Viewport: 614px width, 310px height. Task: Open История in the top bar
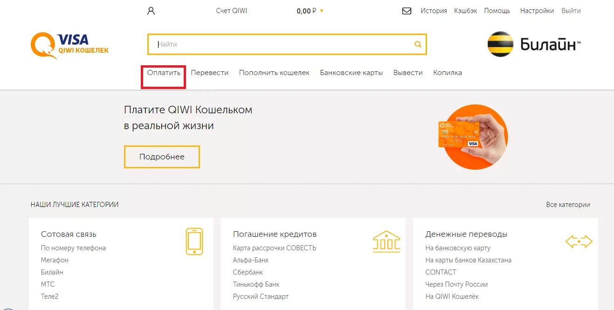[x=433, y=10]
